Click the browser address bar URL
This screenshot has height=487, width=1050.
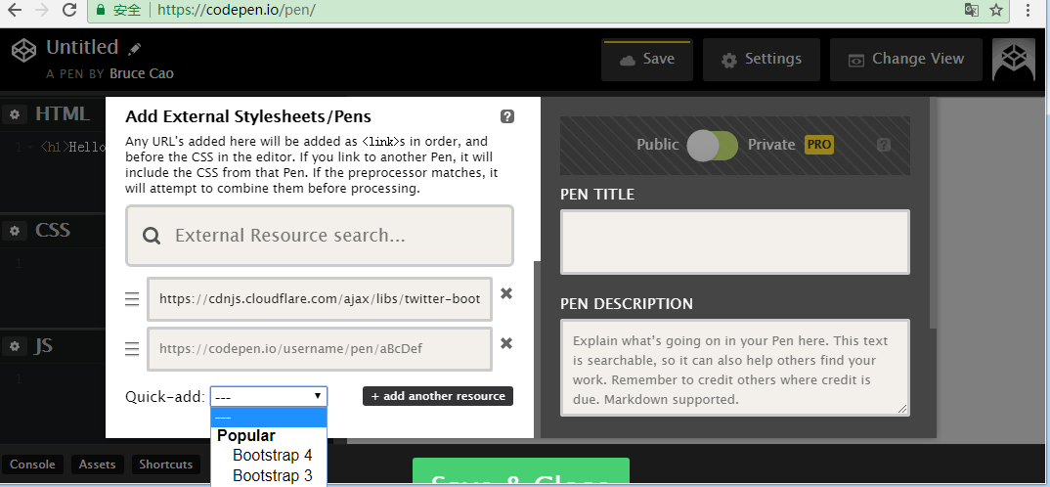(237, 10)
